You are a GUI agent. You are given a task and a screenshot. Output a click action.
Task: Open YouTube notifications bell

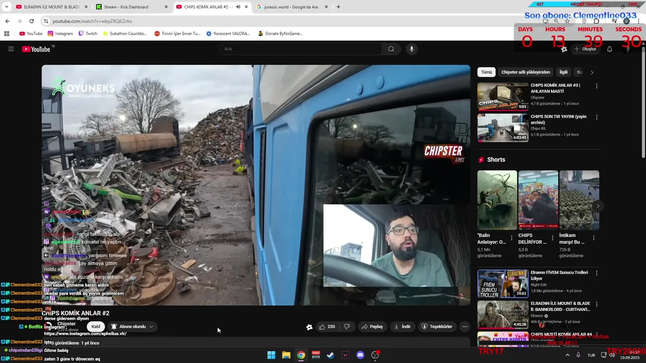tap(609, 49)
